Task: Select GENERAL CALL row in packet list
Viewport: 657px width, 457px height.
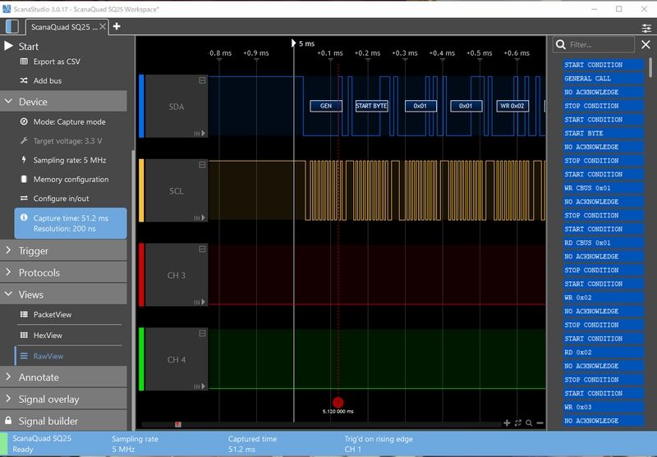Action: [x=604, y=78]
